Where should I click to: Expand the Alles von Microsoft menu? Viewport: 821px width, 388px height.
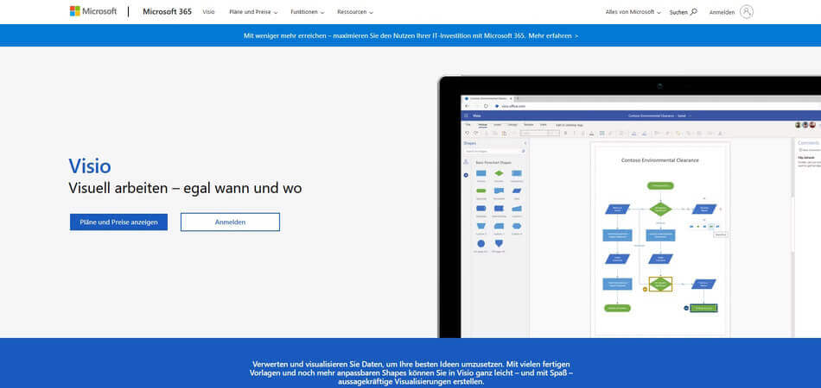coord(633,11)
